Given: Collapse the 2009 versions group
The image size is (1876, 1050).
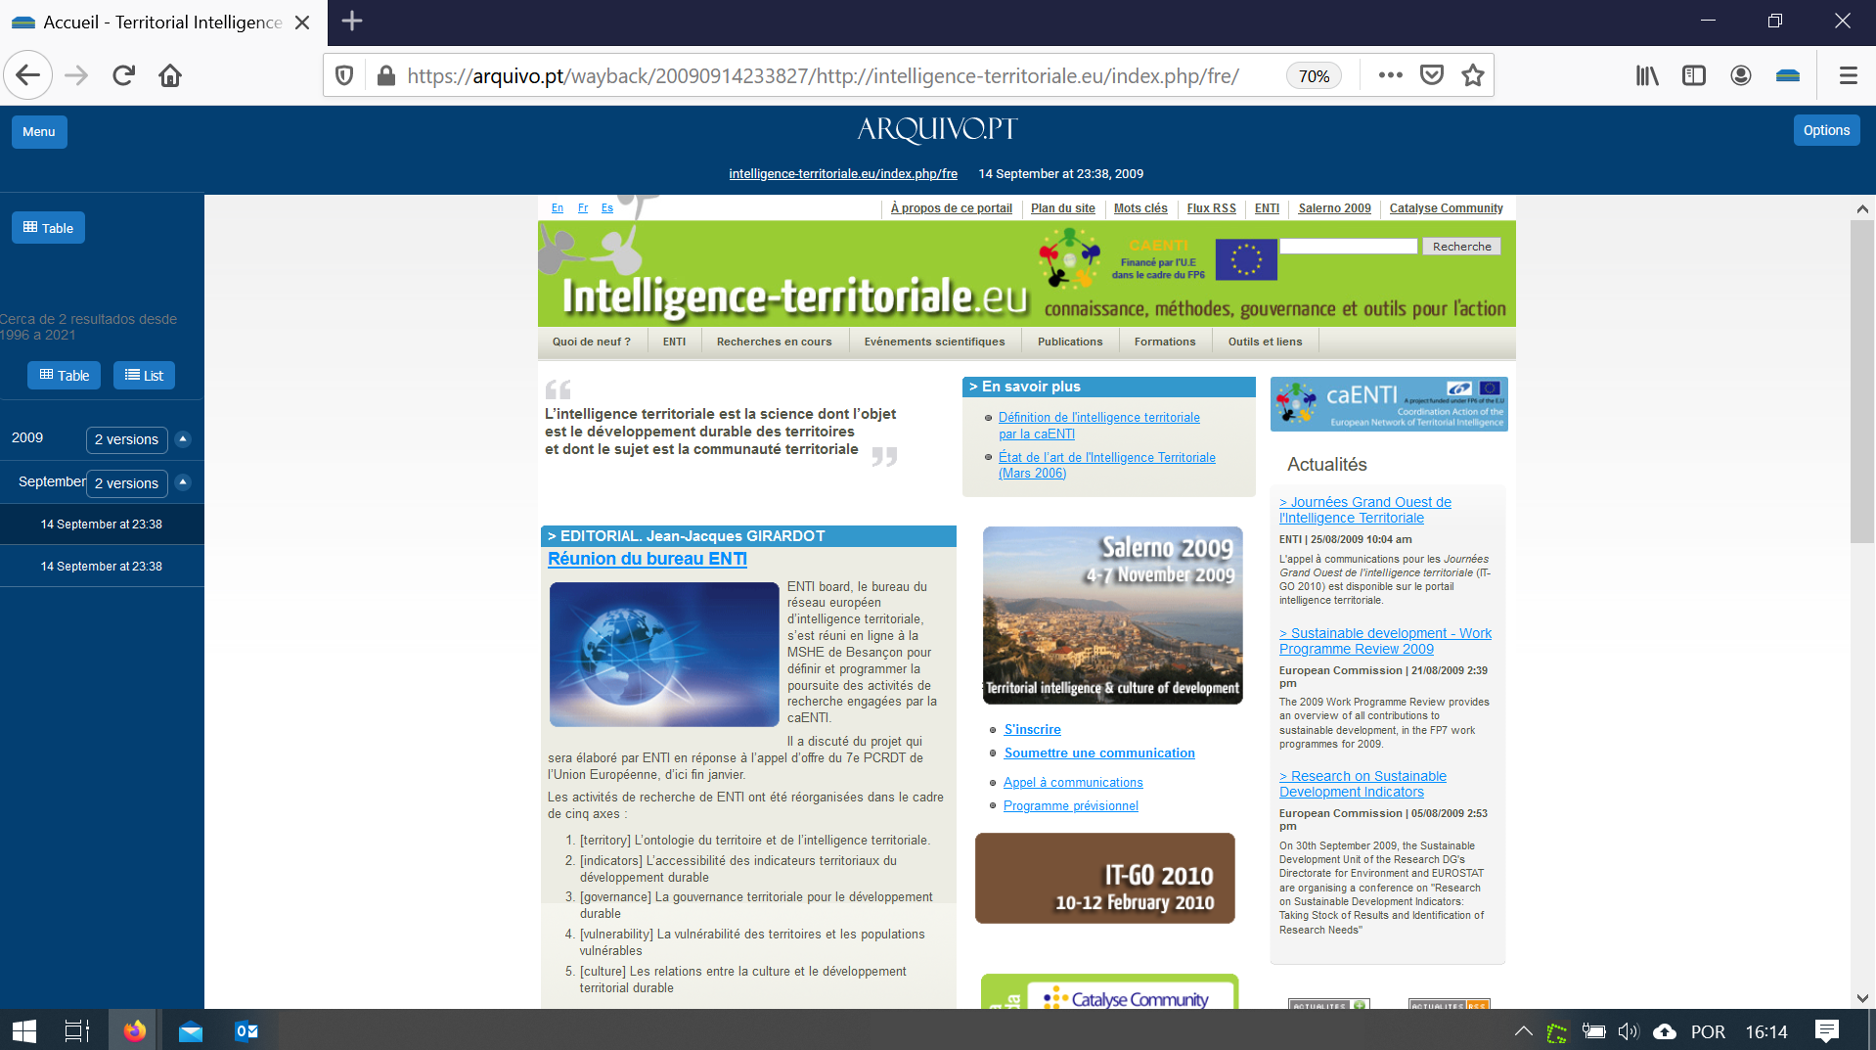Looking at the screenshot, I should 183,438.
